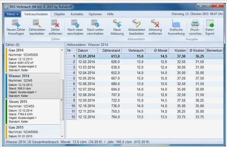Open the Druckvorschau print preview
This screenshot has height=147, width=227.
click(195, 24)
